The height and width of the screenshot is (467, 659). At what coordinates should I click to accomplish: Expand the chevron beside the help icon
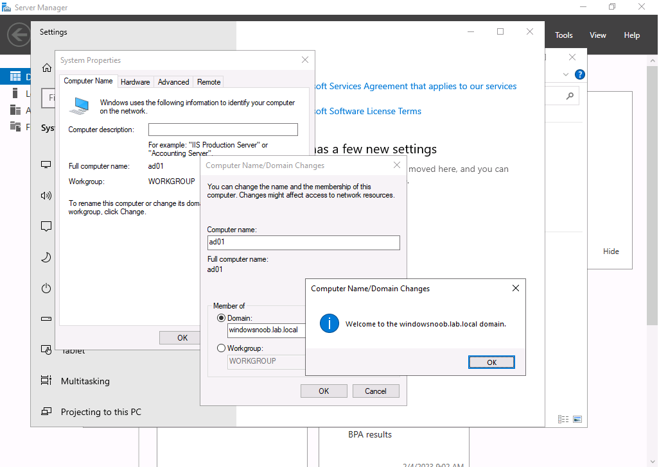click(566, 74)
